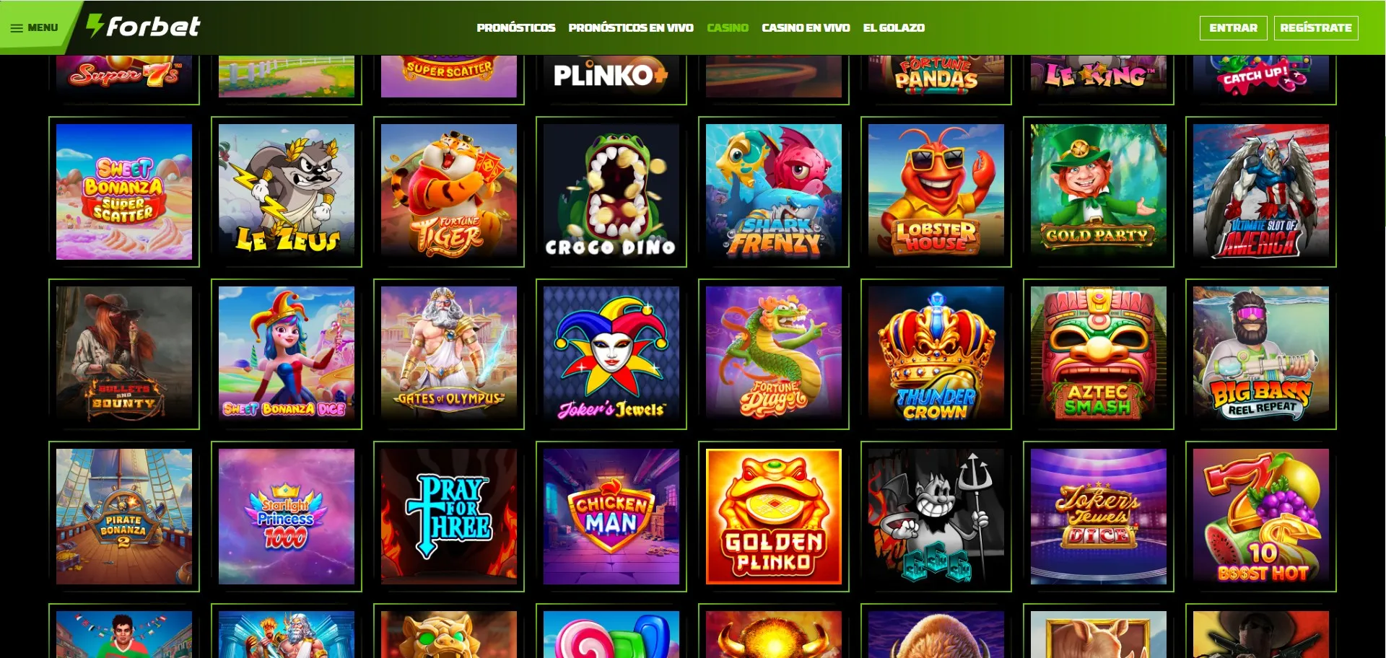Go to Pronósticos menu item
This screenshot has height=658, width=1386.
[516, 27]
